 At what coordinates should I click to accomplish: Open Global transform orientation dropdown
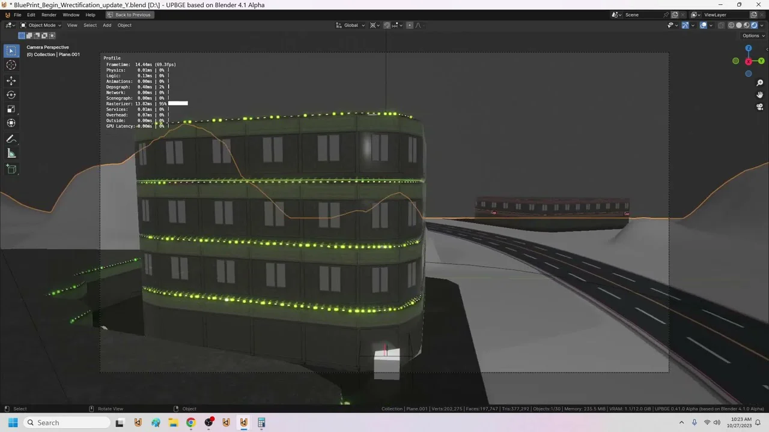point(350,25)
